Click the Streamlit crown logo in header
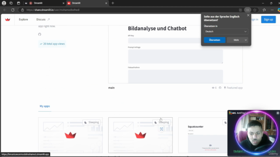Viewport: 280px width, 157px height. tap(7, 20)
